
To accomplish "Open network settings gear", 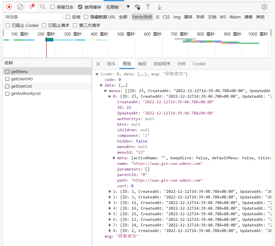I will [x=264, y=7].
